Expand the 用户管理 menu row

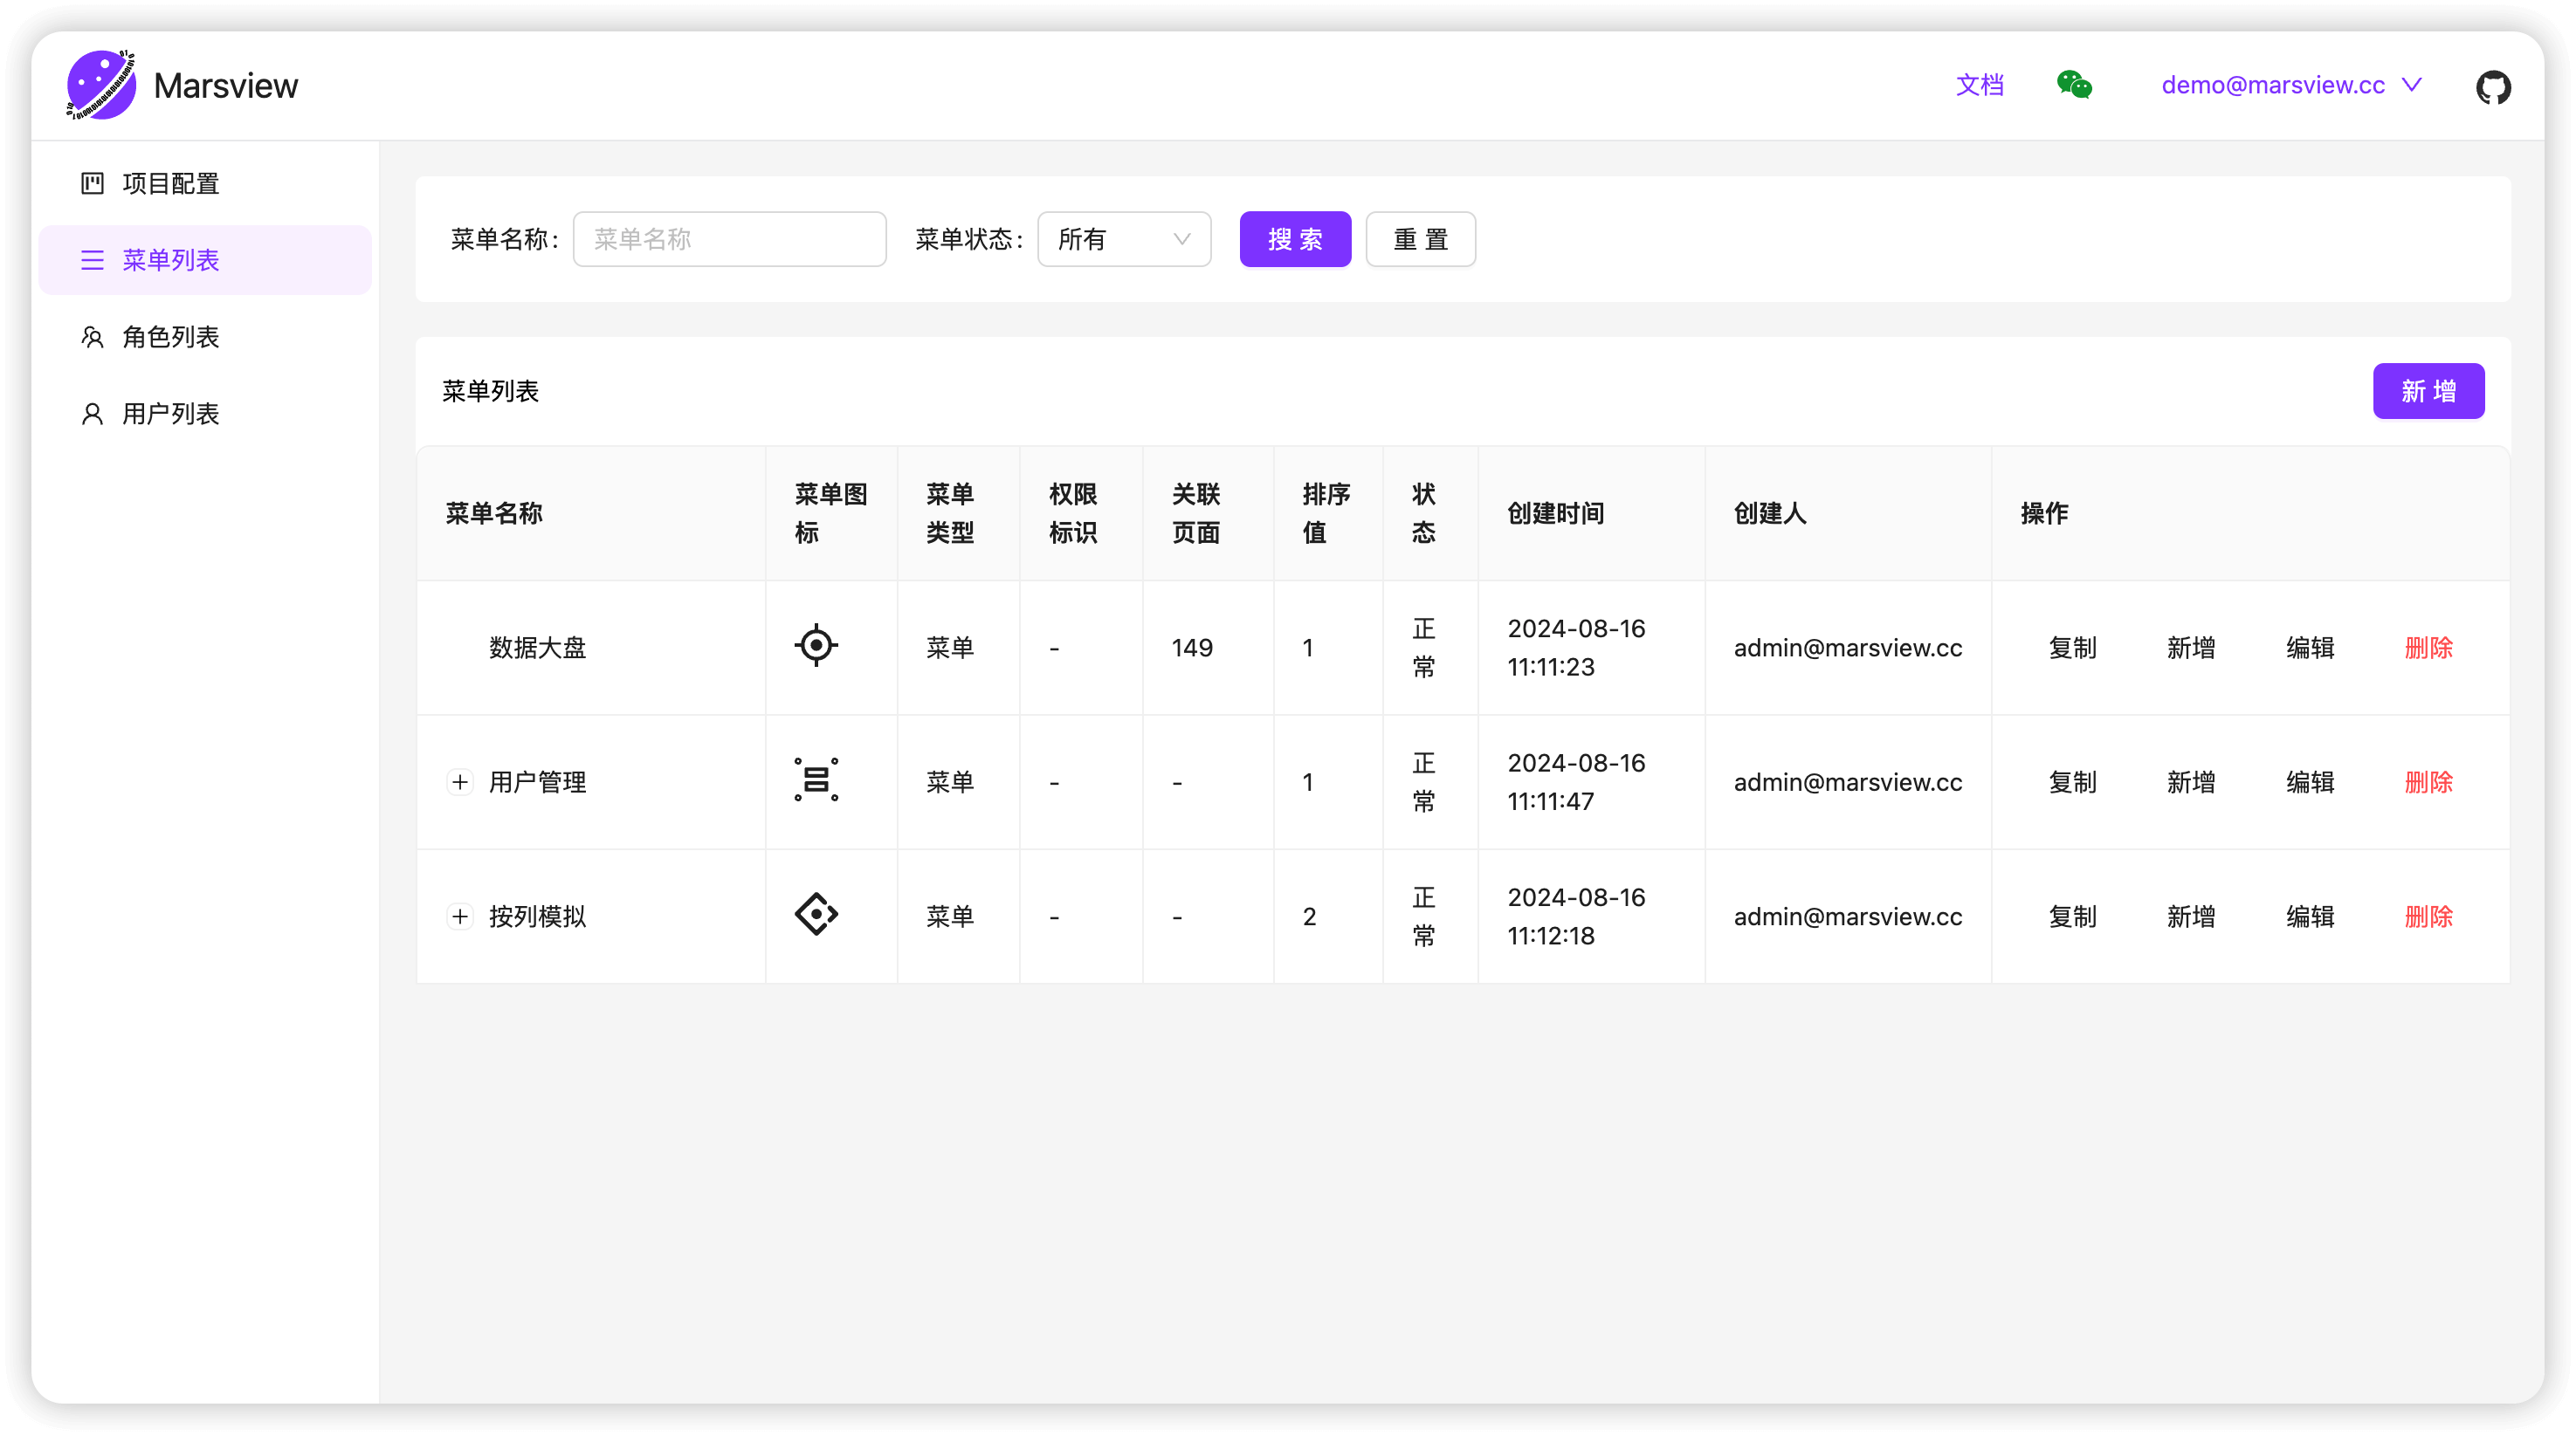click(460, 781)
